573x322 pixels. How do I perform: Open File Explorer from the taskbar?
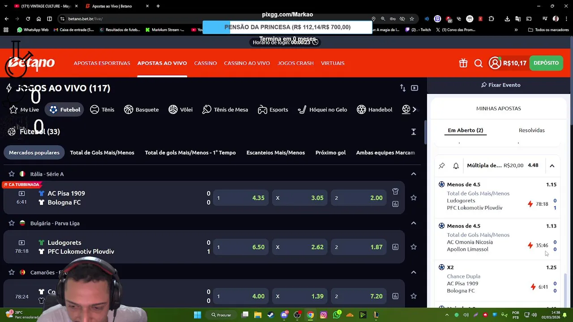258,315
